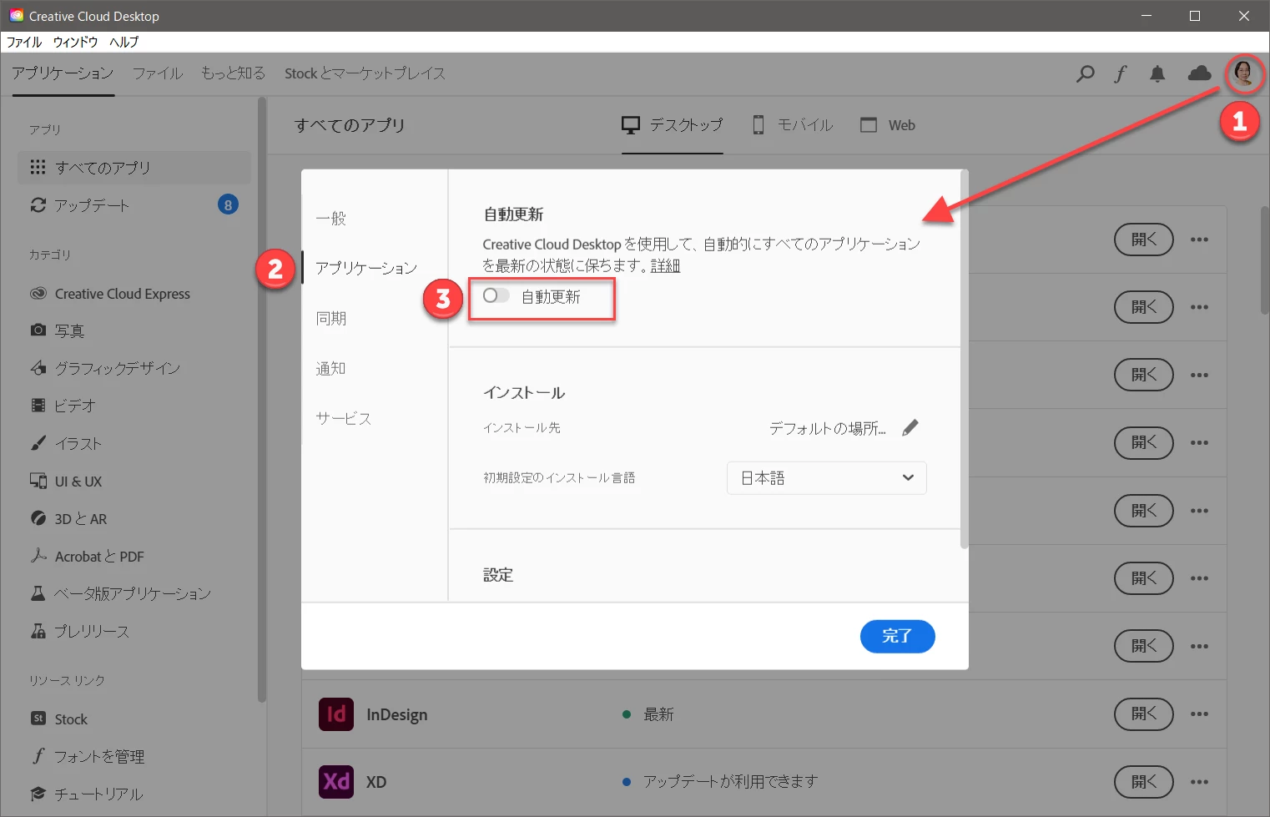Open the search magnifier icon
The image size is (1270, 817).
point(1085,73)
